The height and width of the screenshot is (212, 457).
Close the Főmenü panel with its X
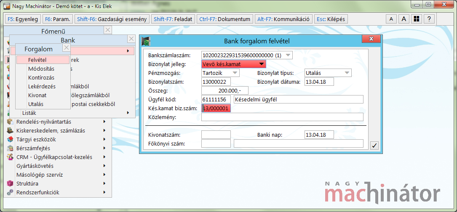108,30
